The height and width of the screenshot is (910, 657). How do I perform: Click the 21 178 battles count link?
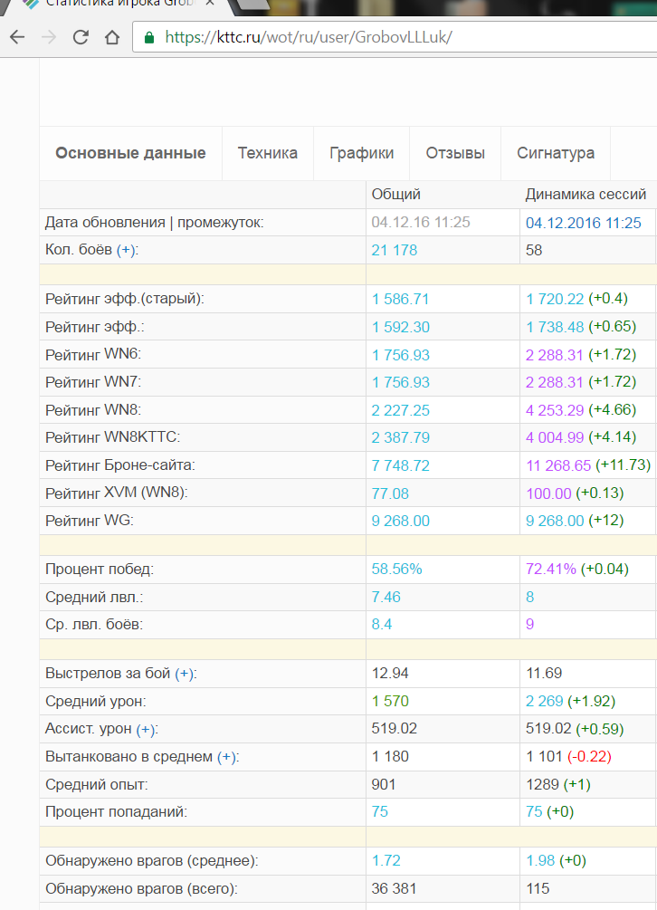coord(395,250)
